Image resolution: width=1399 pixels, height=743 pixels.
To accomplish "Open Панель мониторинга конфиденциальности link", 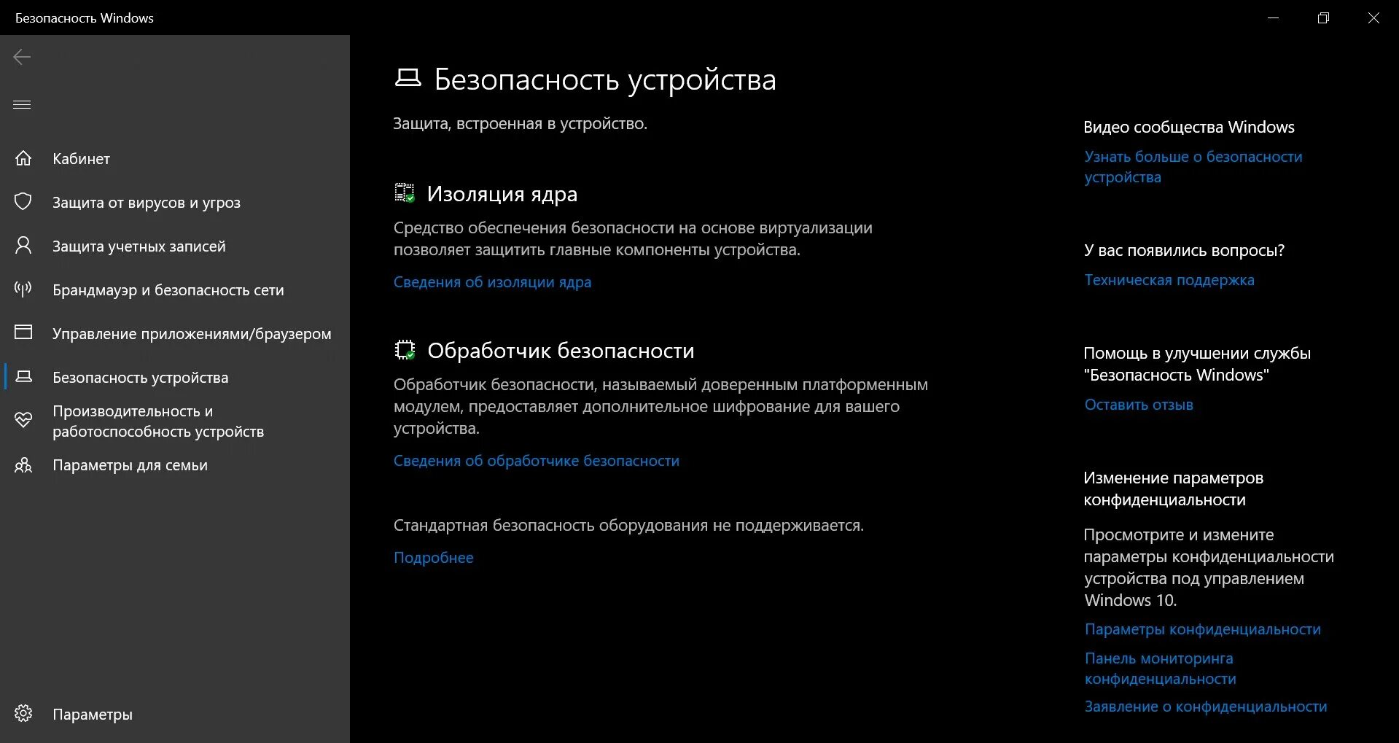I will click(1160, 669).
